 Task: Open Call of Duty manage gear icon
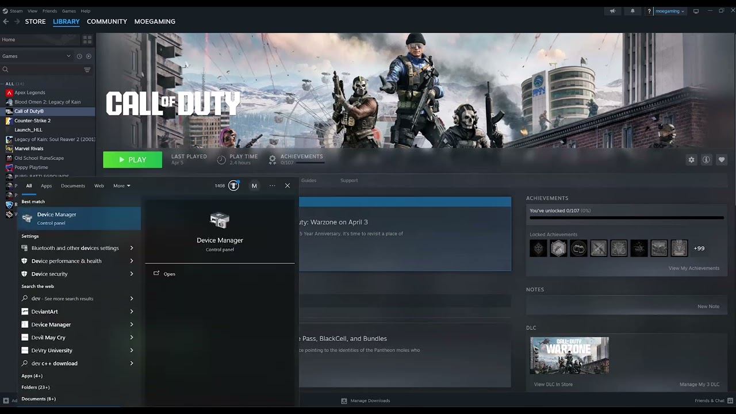[691, 160]
